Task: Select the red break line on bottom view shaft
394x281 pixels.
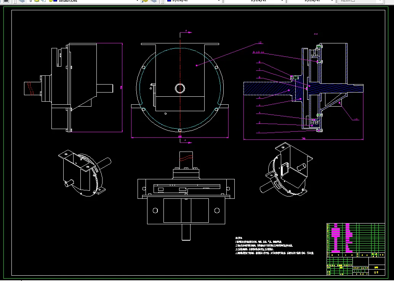Action: coord(186,158)
